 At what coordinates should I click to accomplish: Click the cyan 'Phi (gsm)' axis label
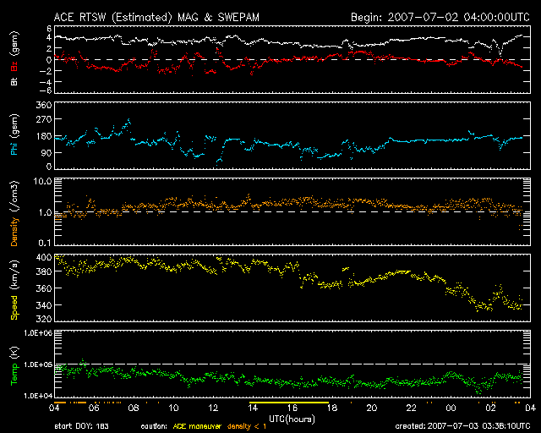(14, 134)
